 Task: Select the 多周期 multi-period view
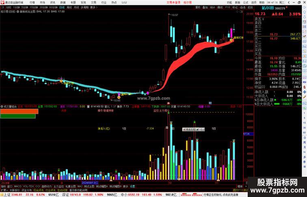click(84, 7)
